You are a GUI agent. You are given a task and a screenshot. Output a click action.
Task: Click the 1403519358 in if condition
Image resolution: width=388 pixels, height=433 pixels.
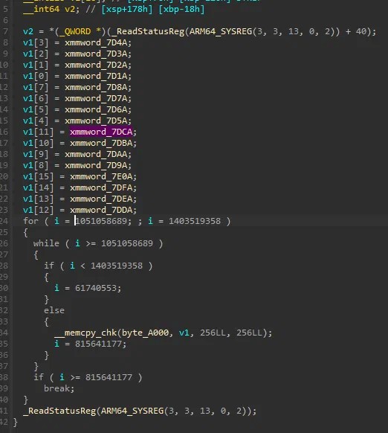click(x=117, y=266)
